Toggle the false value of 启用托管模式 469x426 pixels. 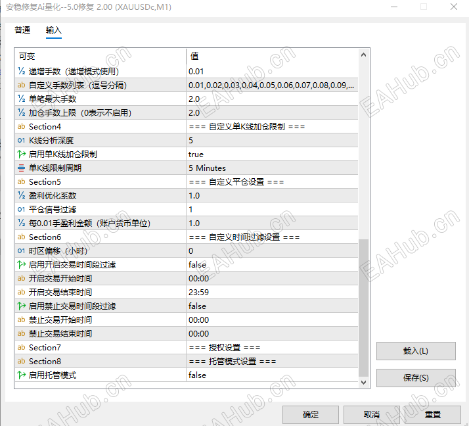pyautogui.click(x=272, y=375)
